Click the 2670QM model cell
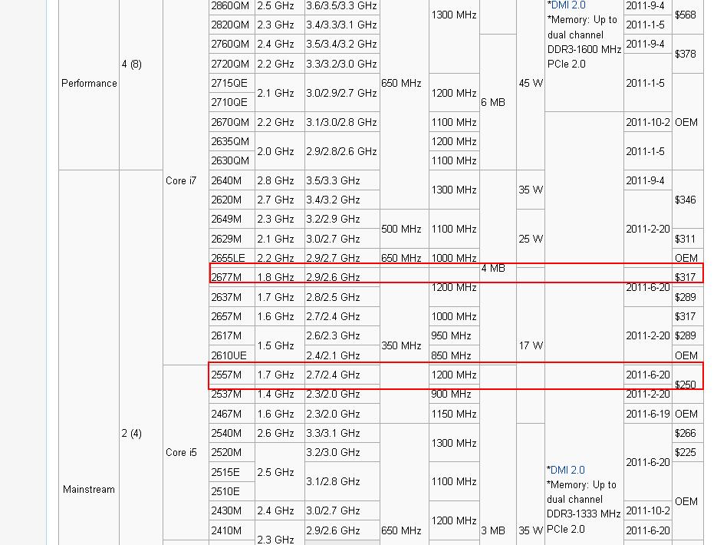 tap(232, 122)
